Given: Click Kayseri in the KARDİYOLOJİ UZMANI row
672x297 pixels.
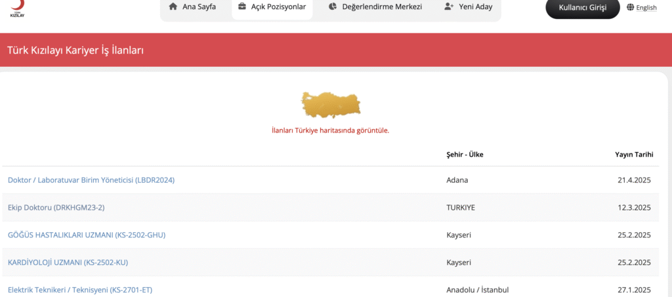Looking at the screenshot, I should [x=459, y=262].
